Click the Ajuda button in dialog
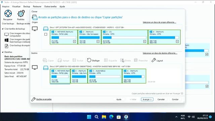Screen dimensions: 215x121 [119, 99]
